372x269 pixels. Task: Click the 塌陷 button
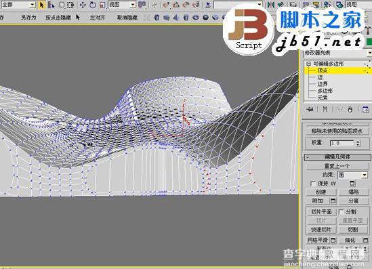(x=354, y=192)
